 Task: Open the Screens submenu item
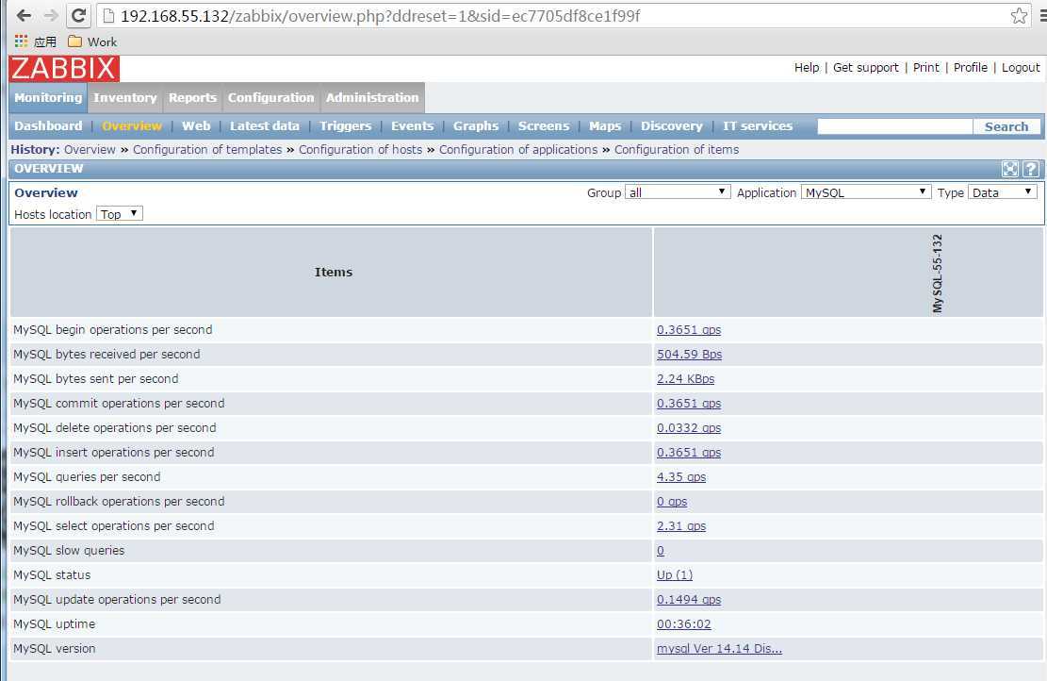click(x=544, y=125)
